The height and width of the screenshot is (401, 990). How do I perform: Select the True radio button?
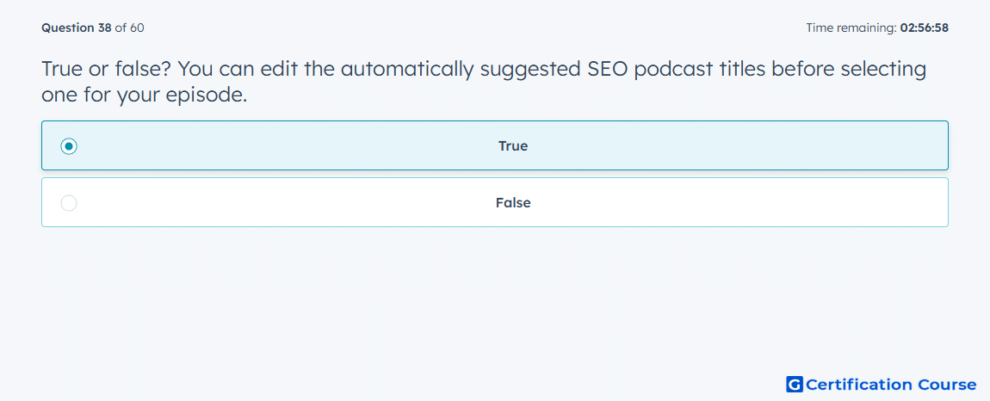tap(69, 146)
